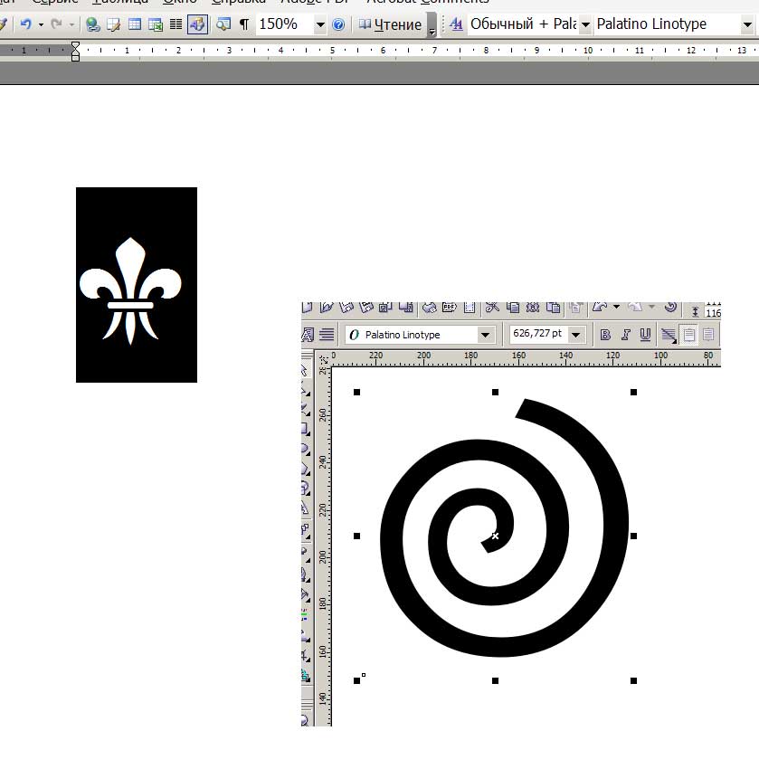The image size is (759, 769).
Task: Expand the style dropdown Обычный + Pala
Action: click(x=585, y=24)
